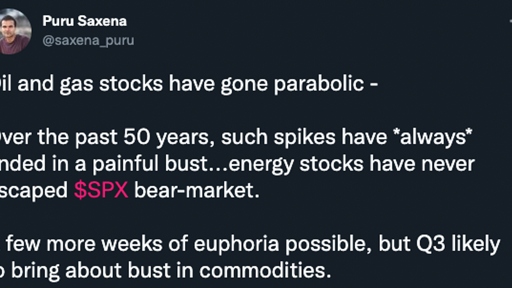The image size is (512, 288).
Task: Click the word 'parabolic' in the tweet
Action: click(319, 84)
